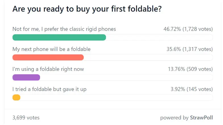Screen dimensions: 223x125
Task: Click the 'powered by' text
Action: tap(174, 118)
